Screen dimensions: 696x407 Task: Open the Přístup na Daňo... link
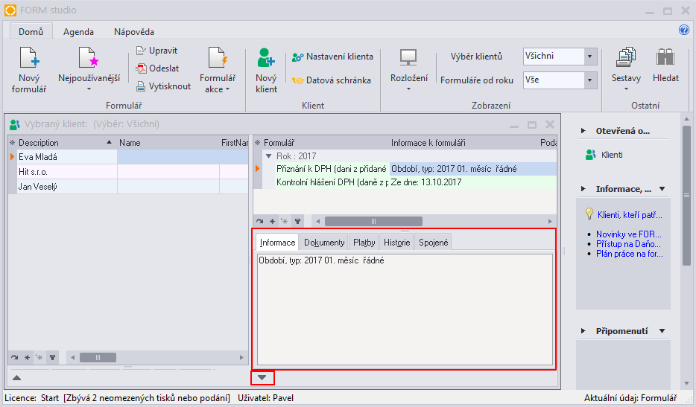(x=628, y=244)
